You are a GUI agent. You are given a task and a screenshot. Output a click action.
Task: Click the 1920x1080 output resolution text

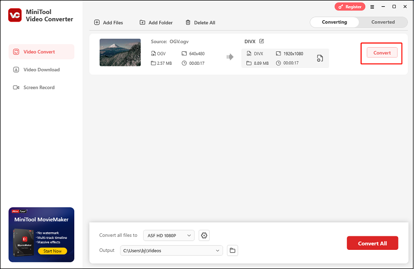(293, 53)
